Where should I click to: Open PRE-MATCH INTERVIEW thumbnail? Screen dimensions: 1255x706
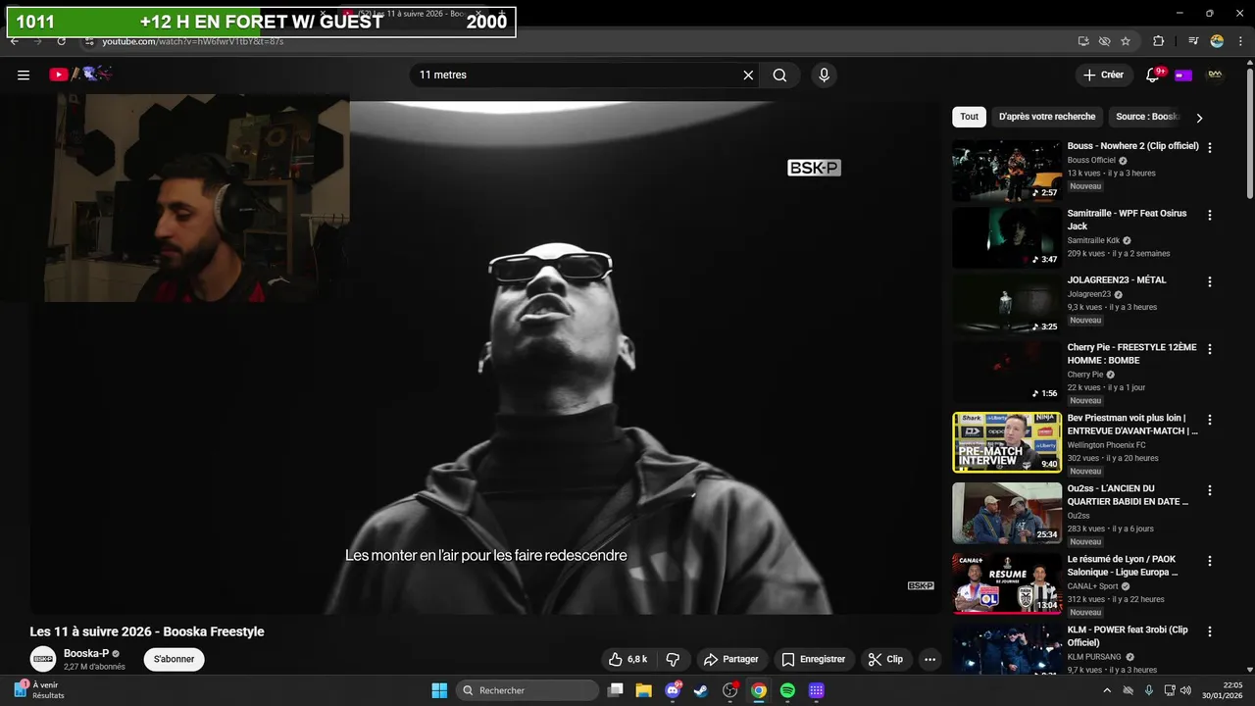1007,442
